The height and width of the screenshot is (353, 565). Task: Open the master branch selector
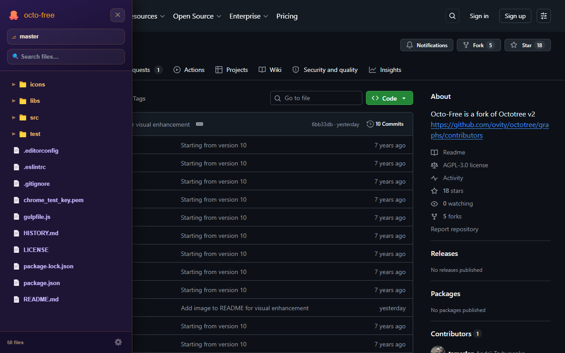tap(66, 37)
